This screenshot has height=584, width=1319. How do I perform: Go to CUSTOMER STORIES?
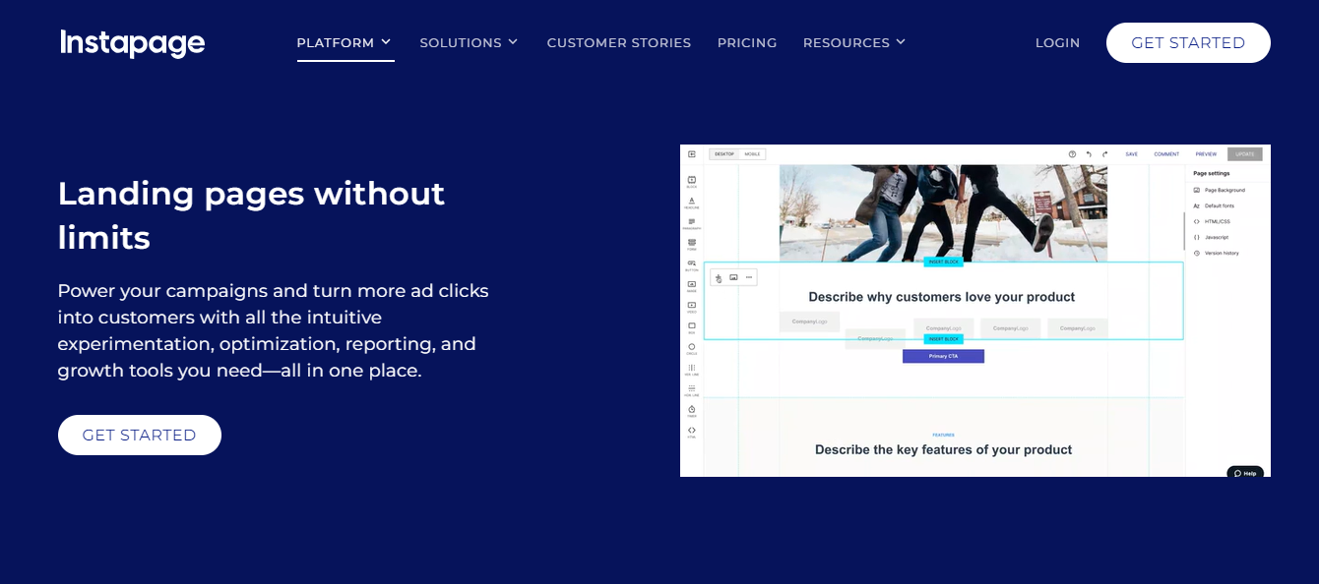619,43
